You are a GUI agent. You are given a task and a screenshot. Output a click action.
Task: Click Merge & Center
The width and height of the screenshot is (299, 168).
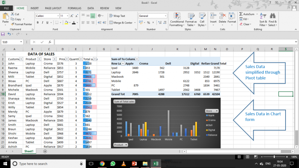coord(121,23)
